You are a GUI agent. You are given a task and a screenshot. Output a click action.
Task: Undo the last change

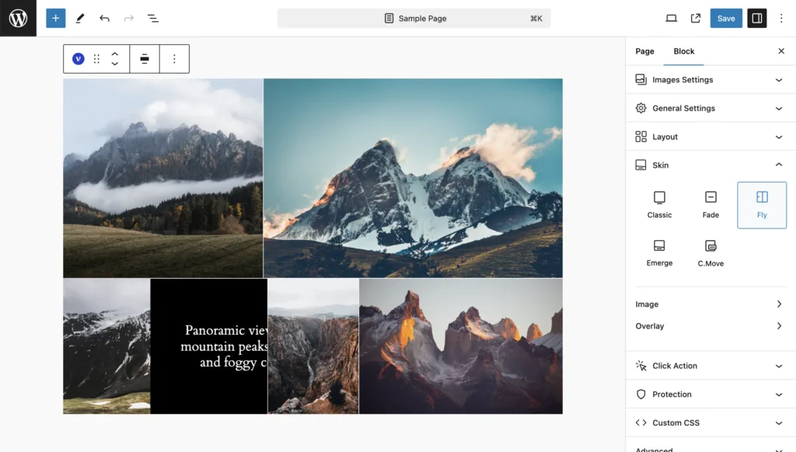pyautogui.click(x=104, y=19)
